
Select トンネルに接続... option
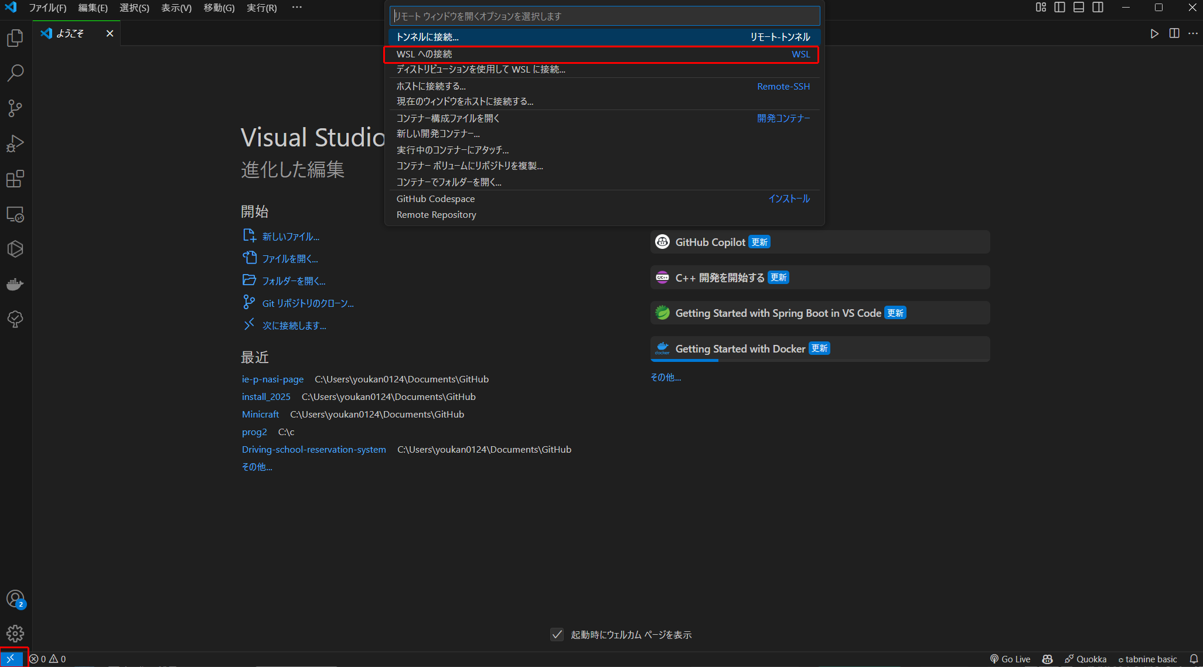tap(604, 37)
